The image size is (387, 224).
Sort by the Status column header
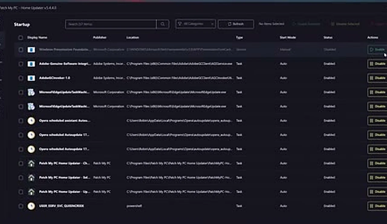328,38
